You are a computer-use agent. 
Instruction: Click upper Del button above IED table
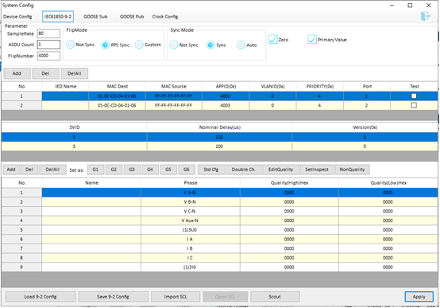click(46, 73)
